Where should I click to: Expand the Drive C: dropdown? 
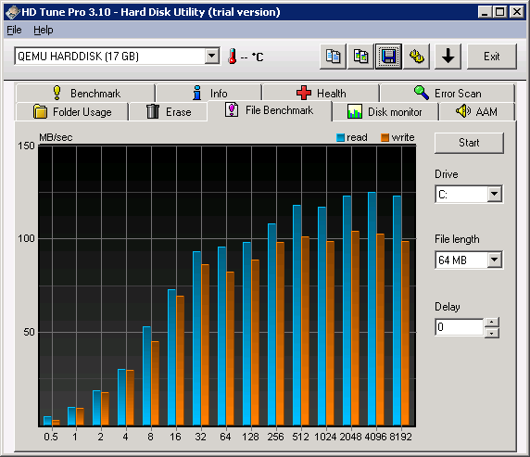coord(495,194)
